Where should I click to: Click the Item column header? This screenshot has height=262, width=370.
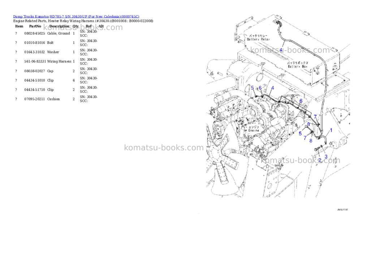point(19,26)
